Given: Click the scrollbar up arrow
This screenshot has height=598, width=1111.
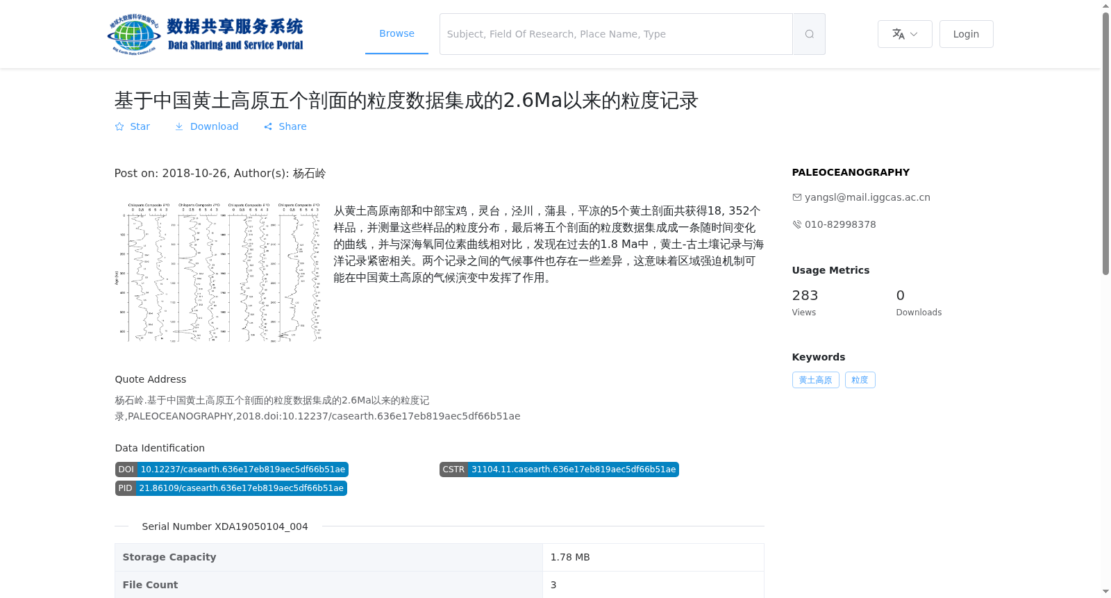Looking at the screenshot, I should 1105,6.
